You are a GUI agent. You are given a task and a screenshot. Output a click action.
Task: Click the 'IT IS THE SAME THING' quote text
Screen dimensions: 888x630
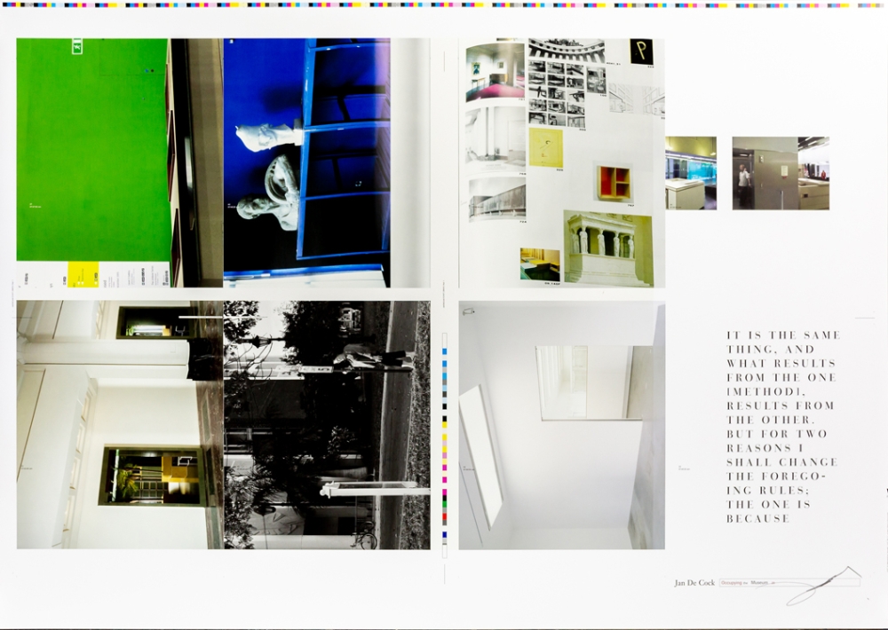click(x=781, y=426)
